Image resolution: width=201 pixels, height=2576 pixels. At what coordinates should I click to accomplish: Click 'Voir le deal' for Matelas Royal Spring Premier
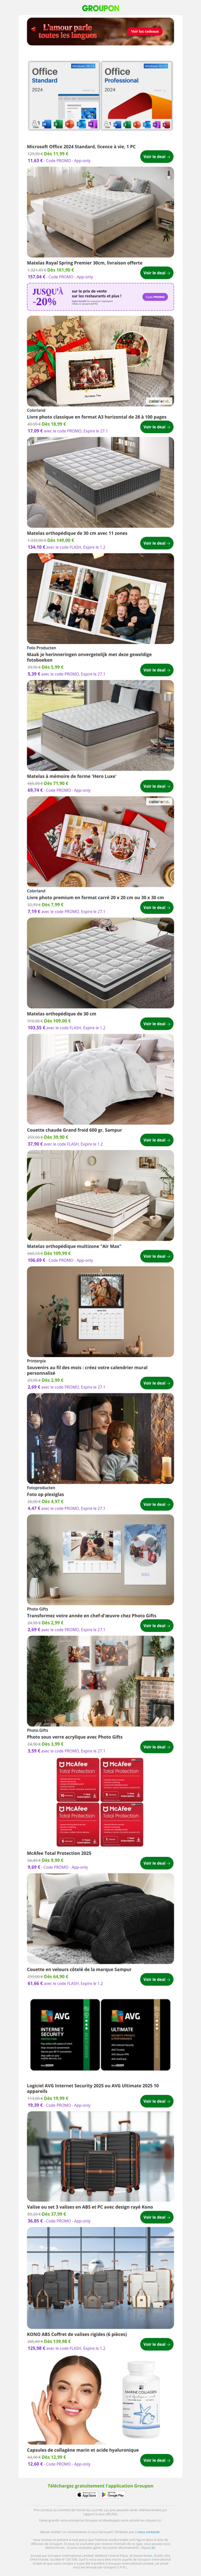(156, 273)
